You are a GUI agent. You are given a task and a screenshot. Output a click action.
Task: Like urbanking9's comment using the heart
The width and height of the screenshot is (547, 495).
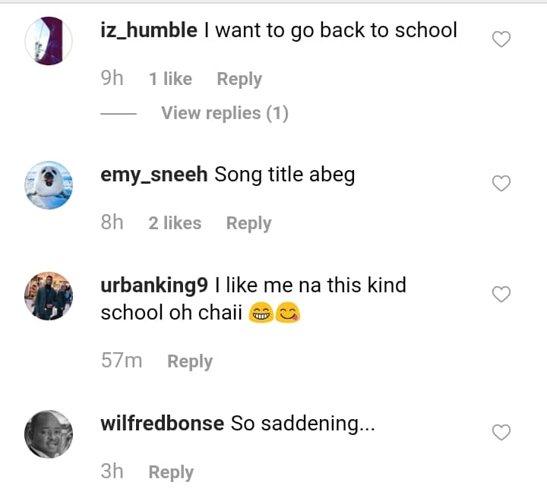click(x=501, y=294)
